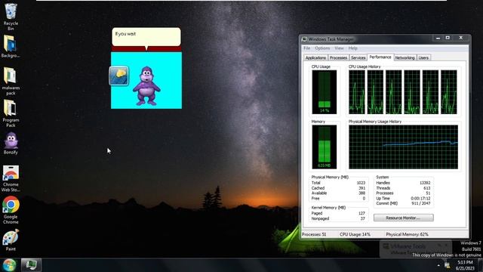The image size is (483, 272).
Task: Switch to the Services tab
Action: pos(358,57)
